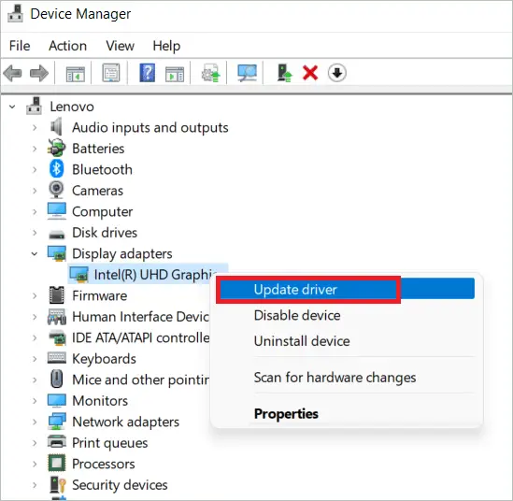This screenshot has width=513, height=501.
Task: Toggle the show/hide console tree icon
Action: [x=76, y=73]
